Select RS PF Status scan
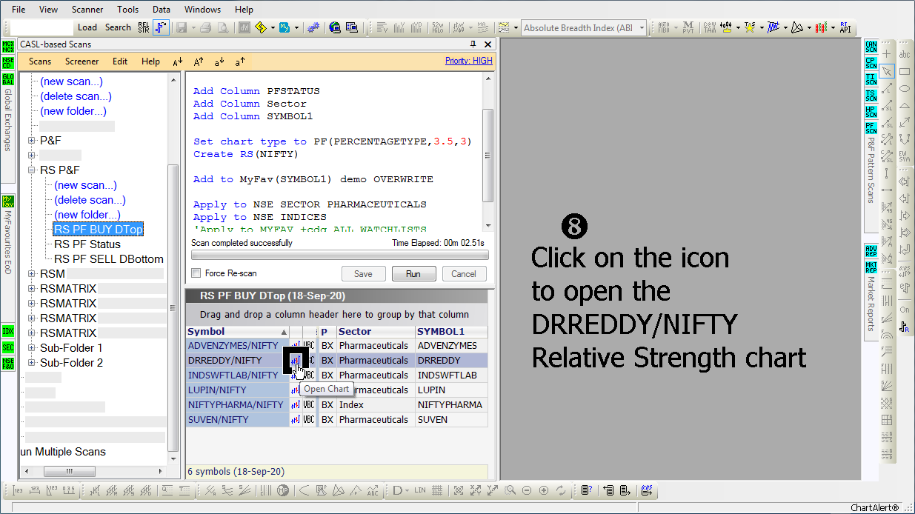Viewport: 915px width, 514px height. (87, 244)
